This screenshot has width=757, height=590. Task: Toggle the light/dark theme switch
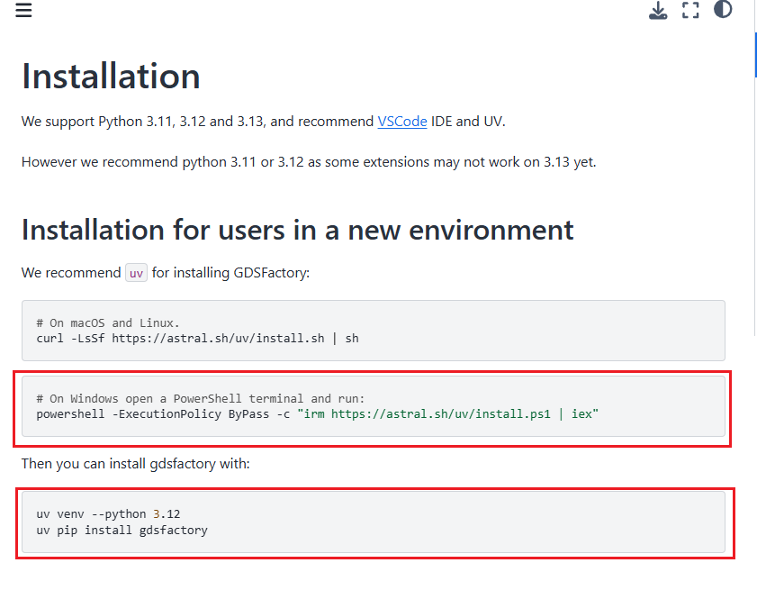(723, 10)
